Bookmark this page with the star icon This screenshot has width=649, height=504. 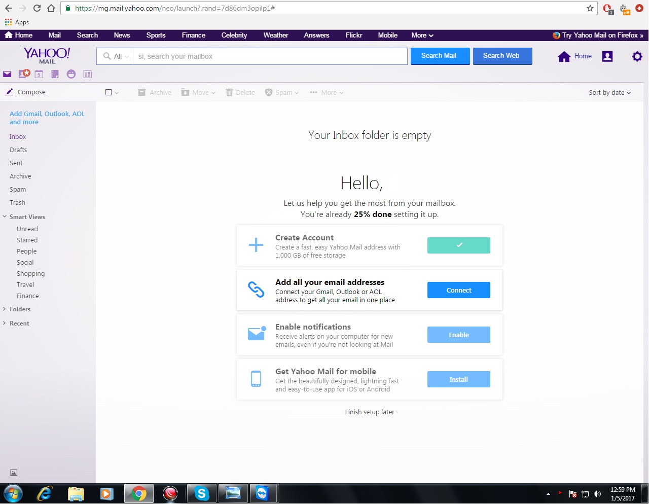(590, 8)
